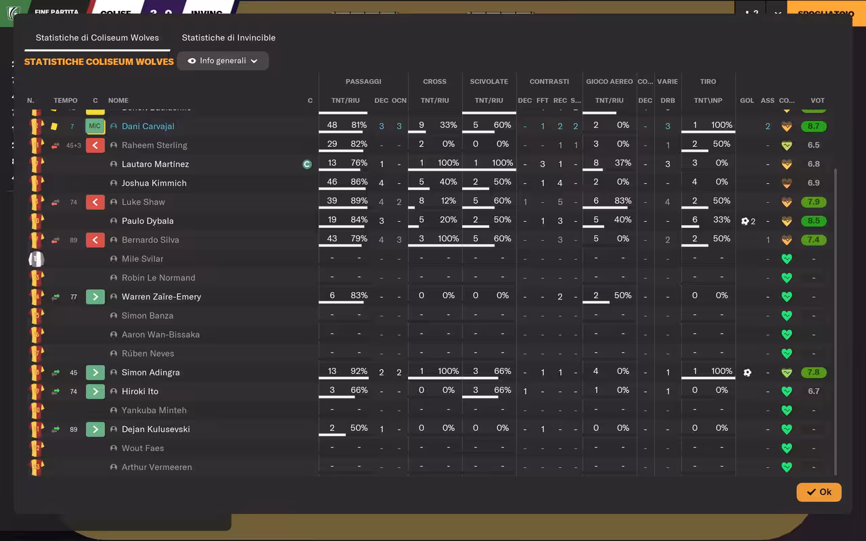The width and height of the screenshot is (866, 541).
Task: Click Paulo Dybala's goal ball icon
Action: click(x=745, y=221)
